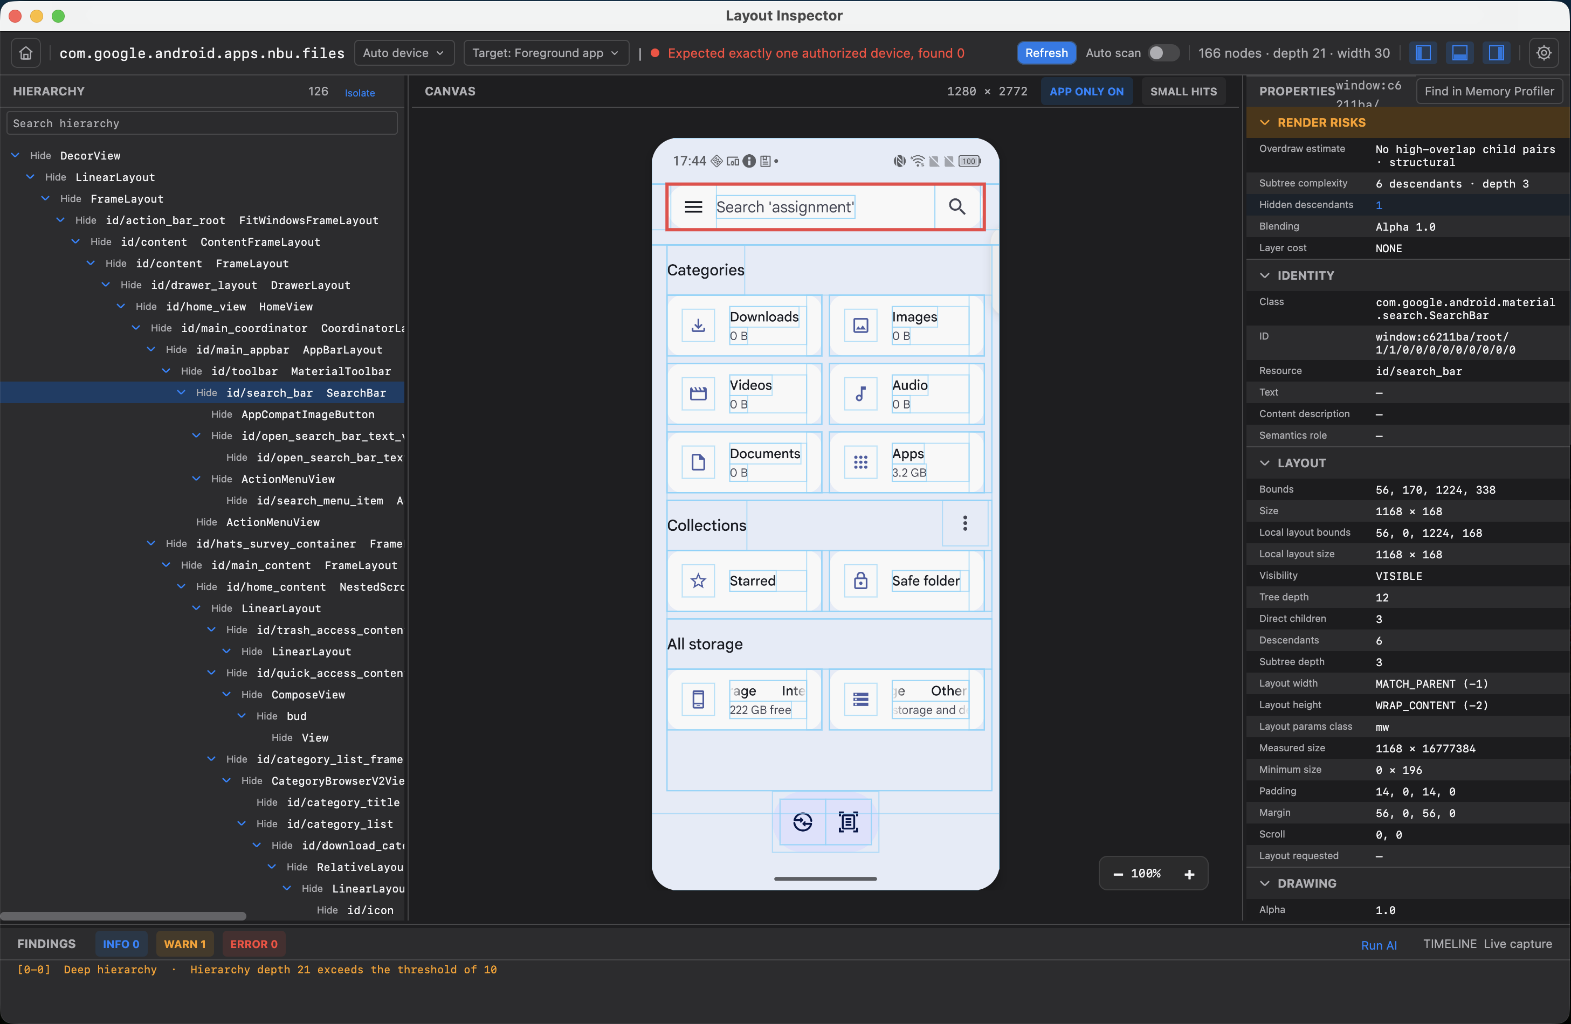Image resolution: width=1571 pixels, height=1024 pixels.
Task: Click the magnifier search icon in canvas
Action: 957,207
